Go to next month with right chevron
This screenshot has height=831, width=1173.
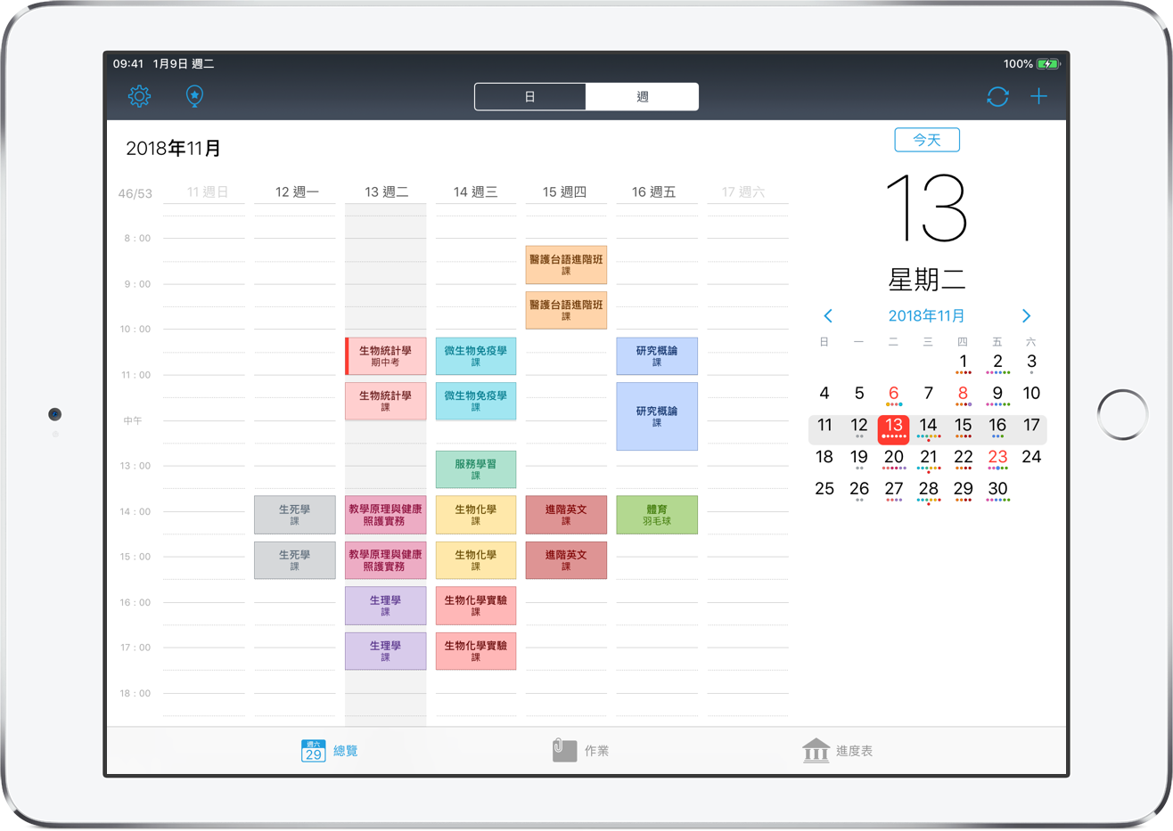click(x=1026, y=316)
